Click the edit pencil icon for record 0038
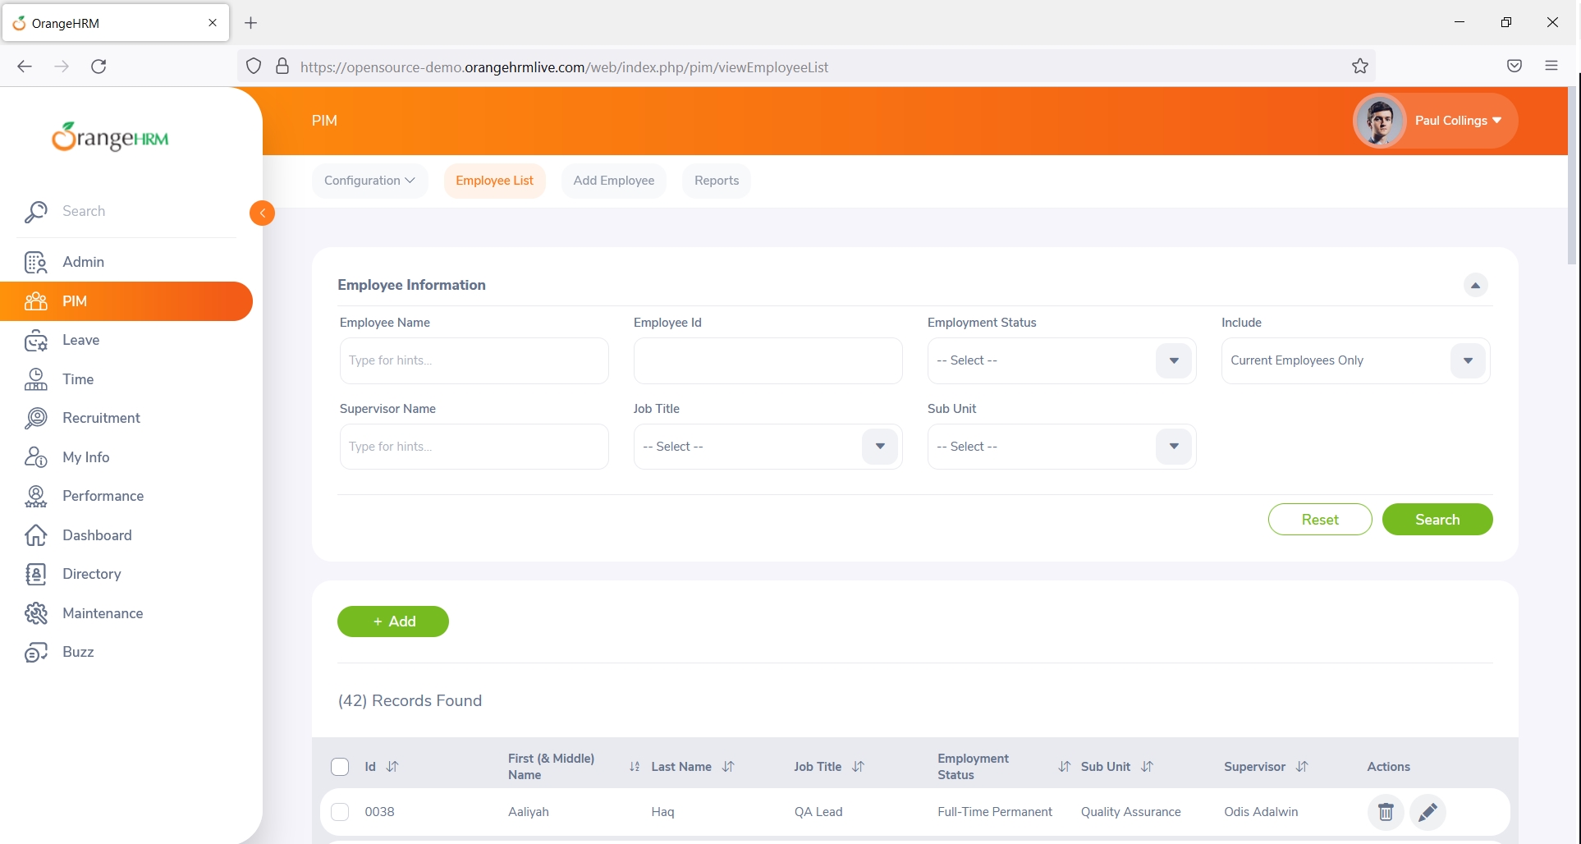Screen dimensions: 1581x844 pyautogui.click(x=1428, y=812)
